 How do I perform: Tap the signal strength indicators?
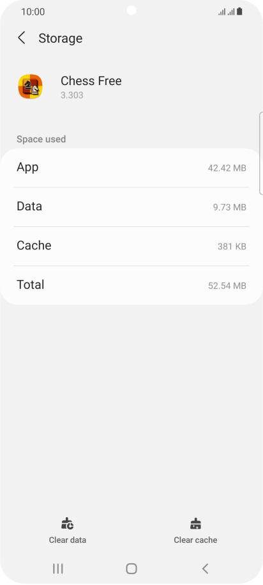[227, 12]
